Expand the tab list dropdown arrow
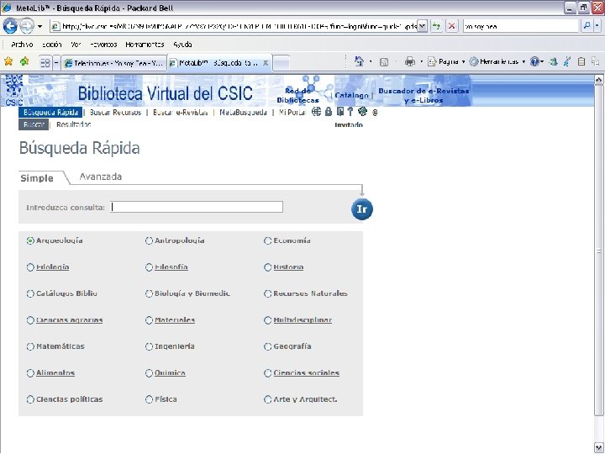 tap(56, 62)
